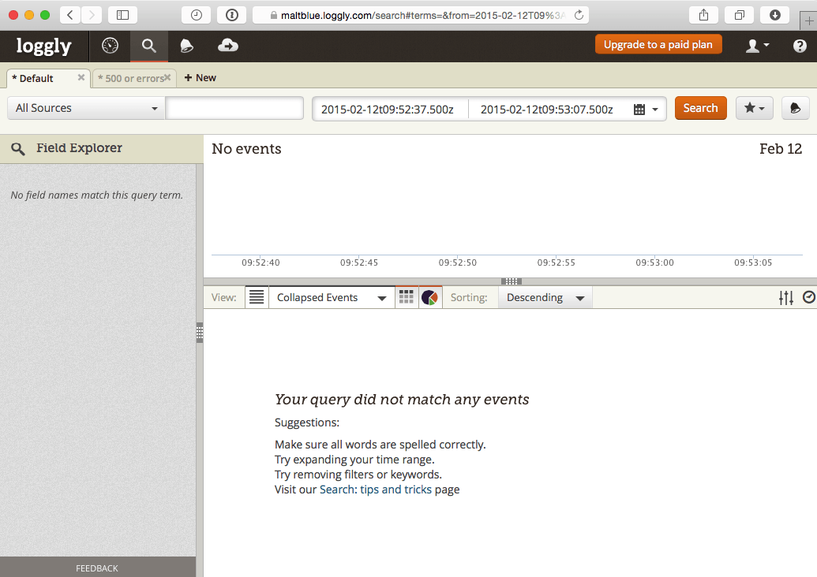This screenshot has width=817, height=577.
Task: Open the Alerts bell icon in navbar
Action: [186, 46]
